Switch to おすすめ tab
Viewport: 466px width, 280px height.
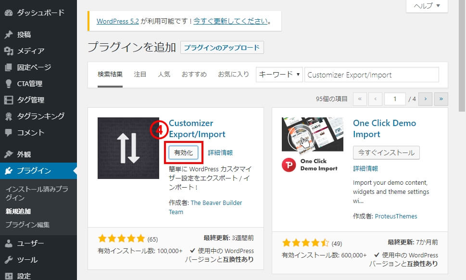tap(194, 74)
